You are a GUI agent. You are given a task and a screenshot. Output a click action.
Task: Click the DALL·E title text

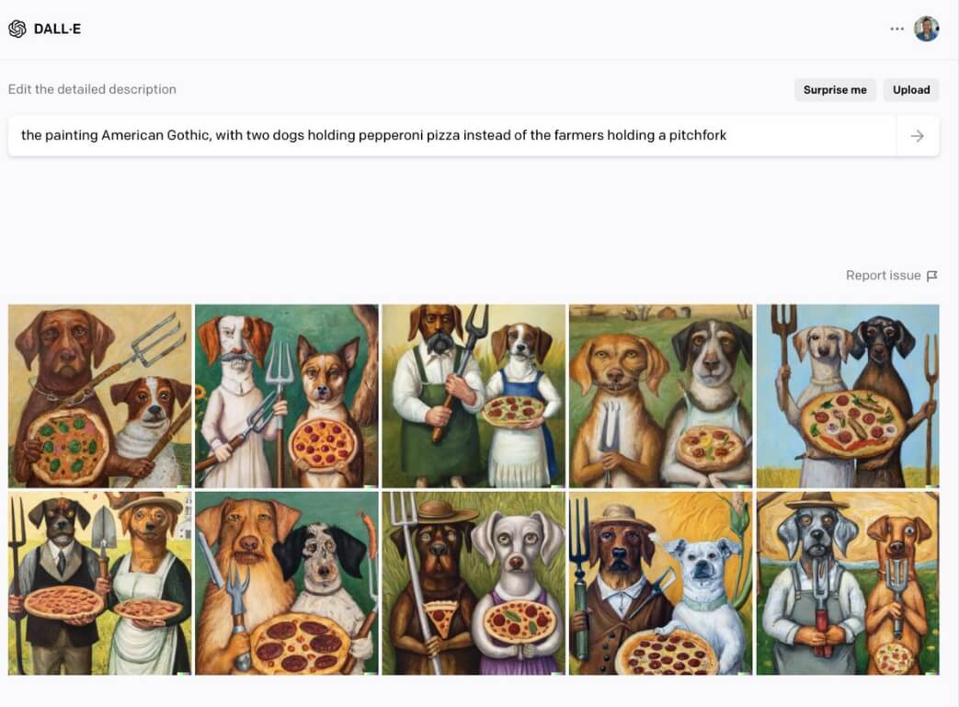[x=58, y=29]
